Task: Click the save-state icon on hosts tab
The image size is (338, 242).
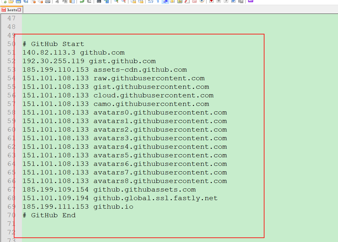Action: (4, 10)
